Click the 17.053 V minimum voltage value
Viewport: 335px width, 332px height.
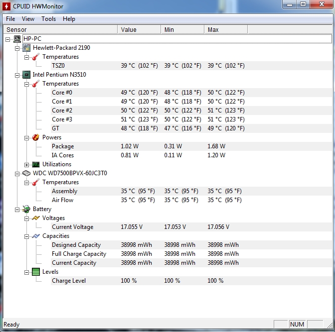[175, 227]
